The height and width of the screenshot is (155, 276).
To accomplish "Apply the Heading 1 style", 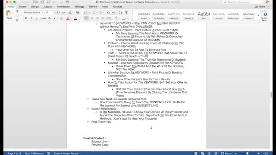I will tap(174, 15).
